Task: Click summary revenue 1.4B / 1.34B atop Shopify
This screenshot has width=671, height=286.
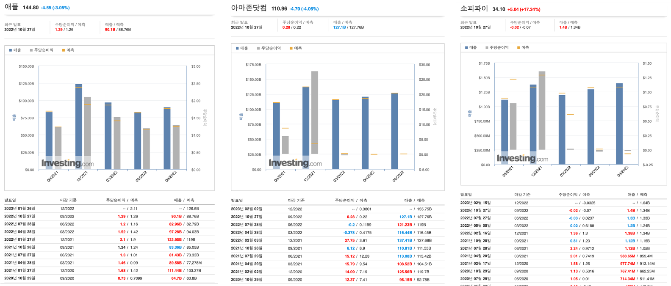Action: tap(570, 27)
